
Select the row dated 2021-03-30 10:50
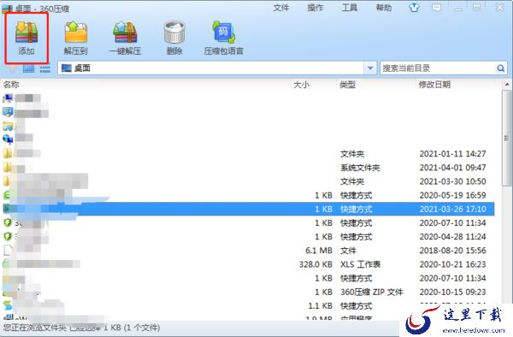[248, 181]
